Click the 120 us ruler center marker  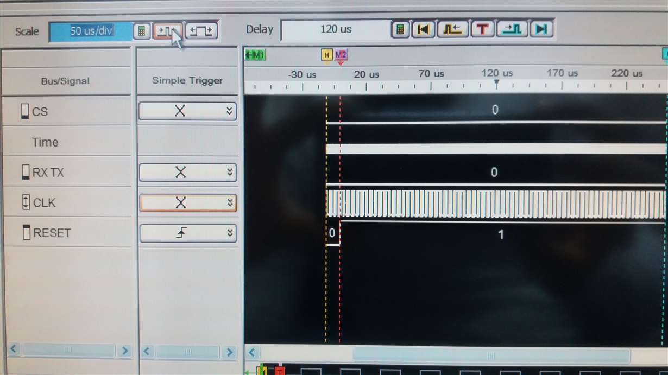(496, 84)
